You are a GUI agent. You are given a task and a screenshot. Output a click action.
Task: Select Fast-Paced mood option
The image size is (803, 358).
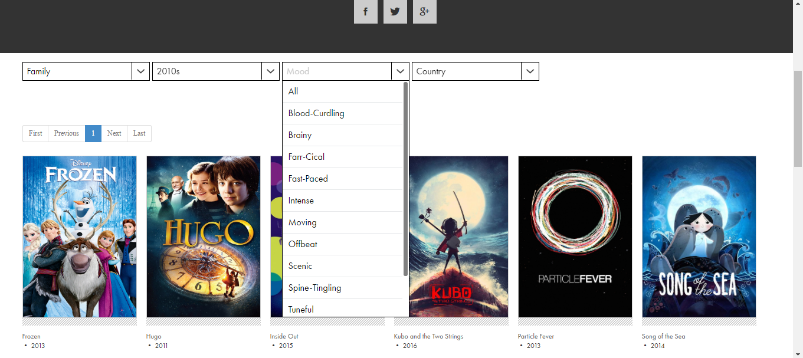308,179
